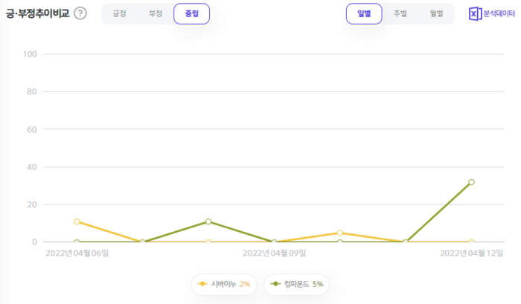
Task: Click the green 컴파운드 legend marker
Action: (276, 285)
